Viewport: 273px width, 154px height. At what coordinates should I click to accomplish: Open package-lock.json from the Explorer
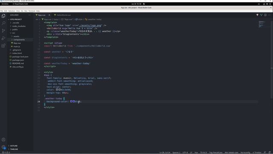pyautogui.click(x=20, y=57)
